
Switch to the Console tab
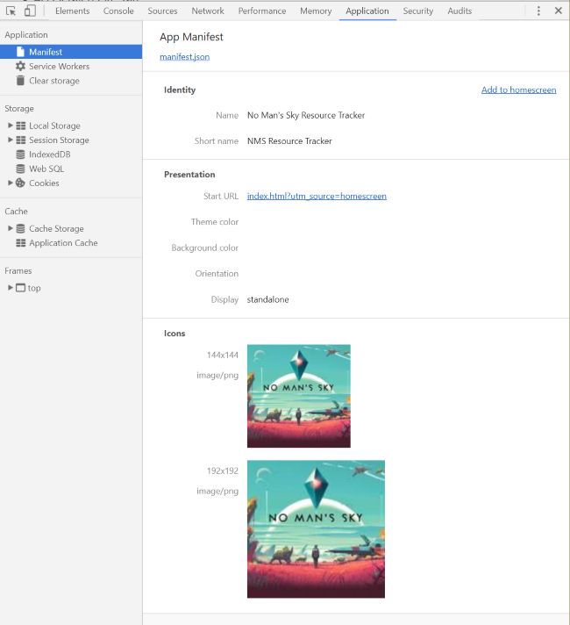coord(118,11)
